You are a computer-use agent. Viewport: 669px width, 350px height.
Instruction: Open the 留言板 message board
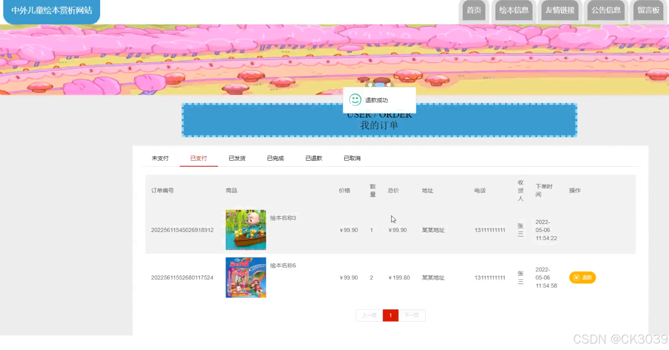pos(648,10)
